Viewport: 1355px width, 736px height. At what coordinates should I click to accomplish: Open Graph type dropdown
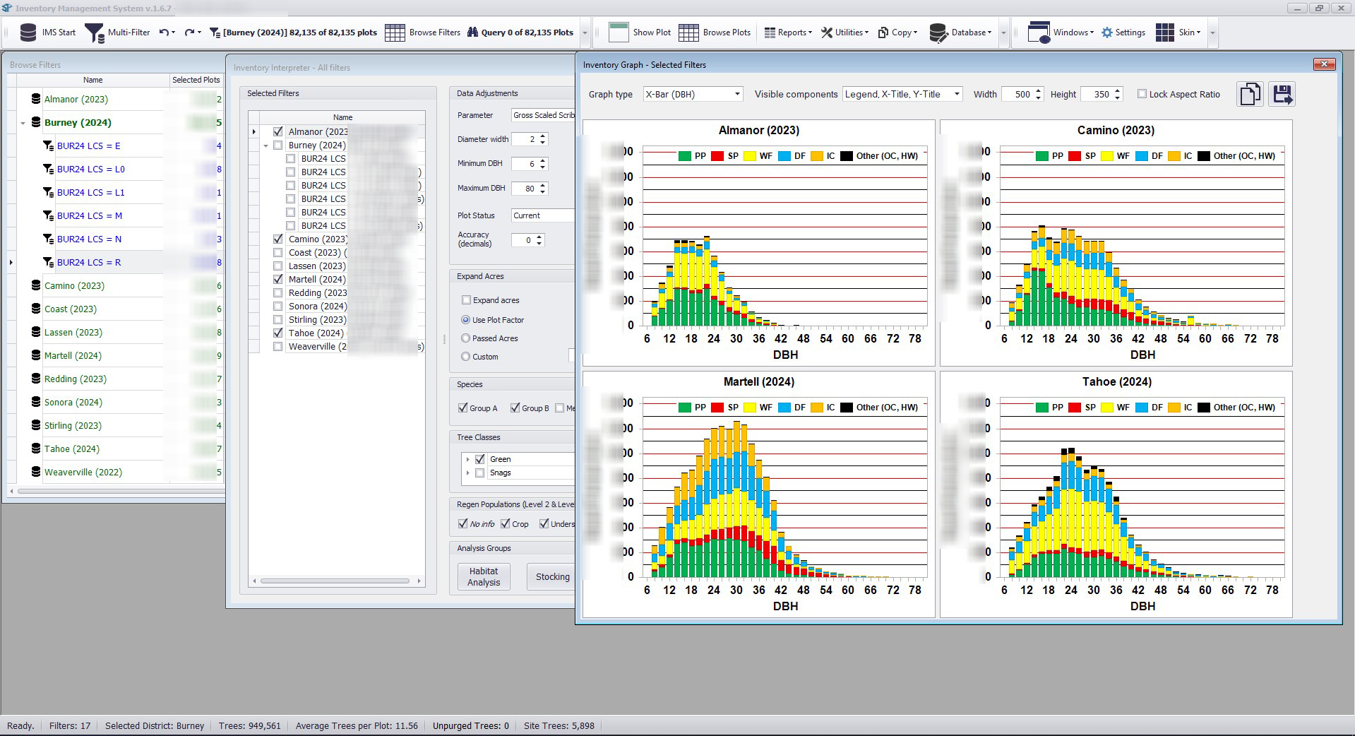coord(737,94)
